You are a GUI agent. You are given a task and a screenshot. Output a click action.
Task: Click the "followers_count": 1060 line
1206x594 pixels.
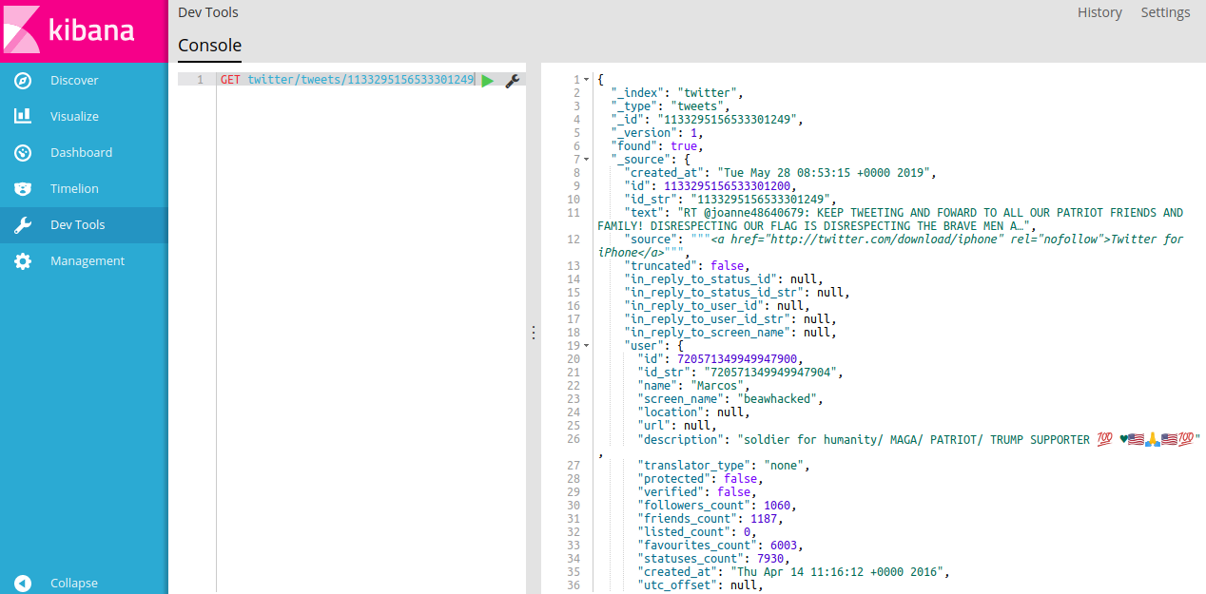[716, 506]
